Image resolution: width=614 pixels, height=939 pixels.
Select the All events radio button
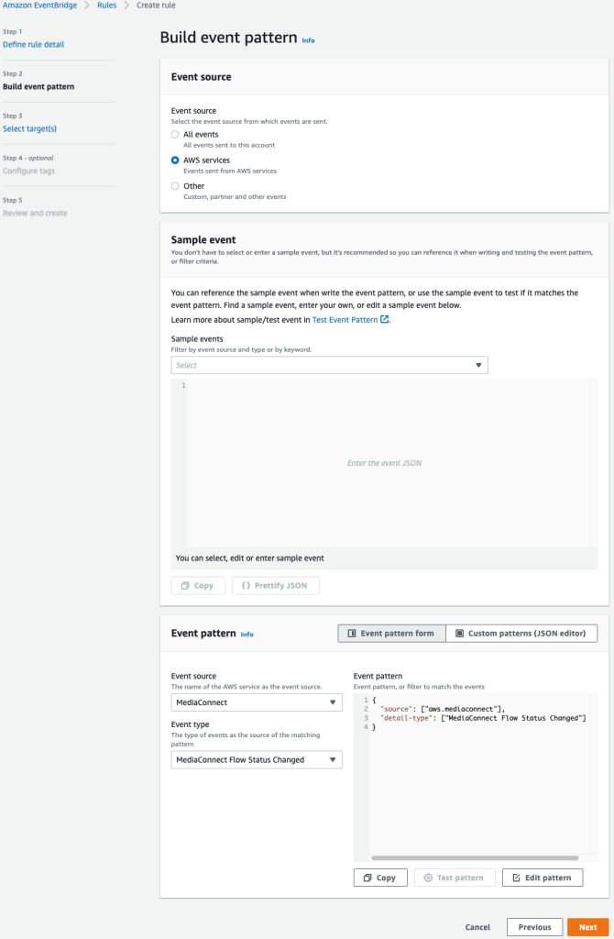[x=174, y=133]
